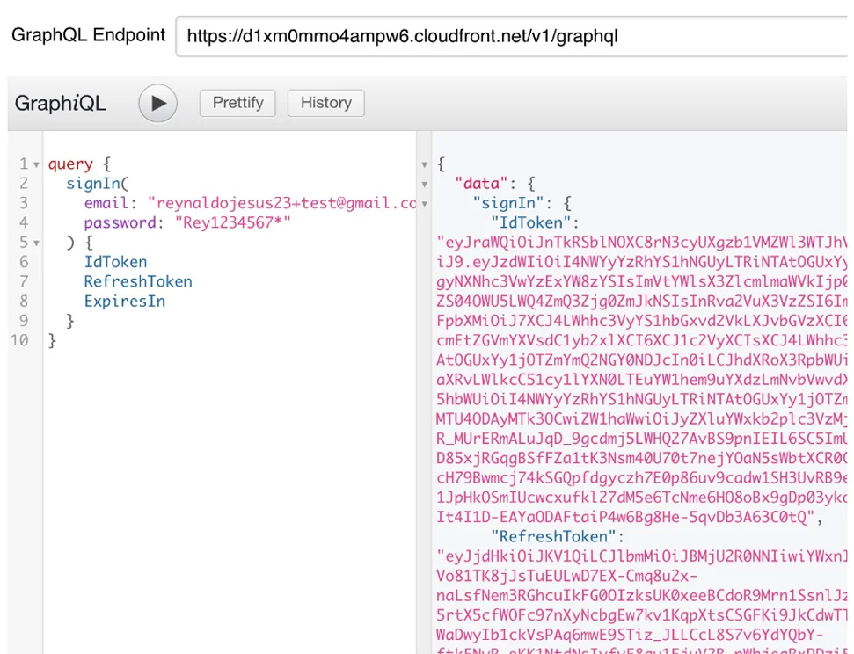854x654 pixels.
Task: Click line number 7 in gutter
Action: 24,281
